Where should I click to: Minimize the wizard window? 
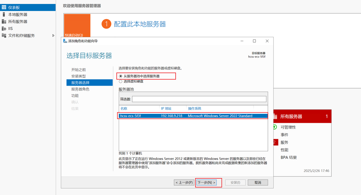coord(242,41)
